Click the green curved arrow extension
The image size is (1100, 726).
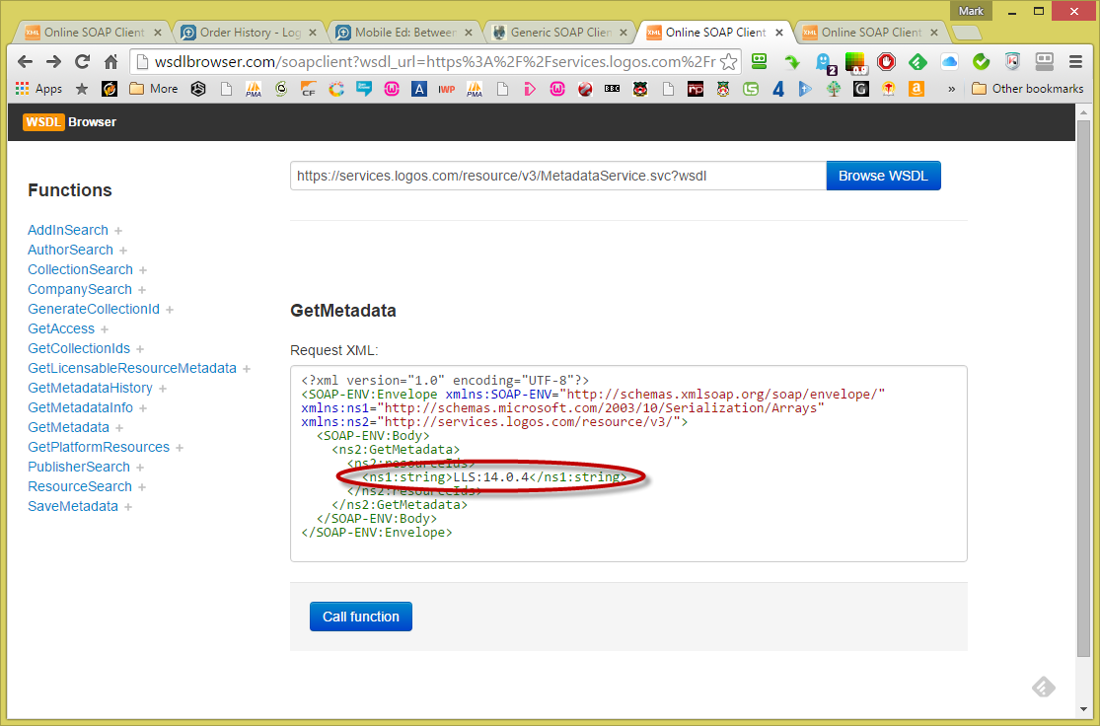792,62
